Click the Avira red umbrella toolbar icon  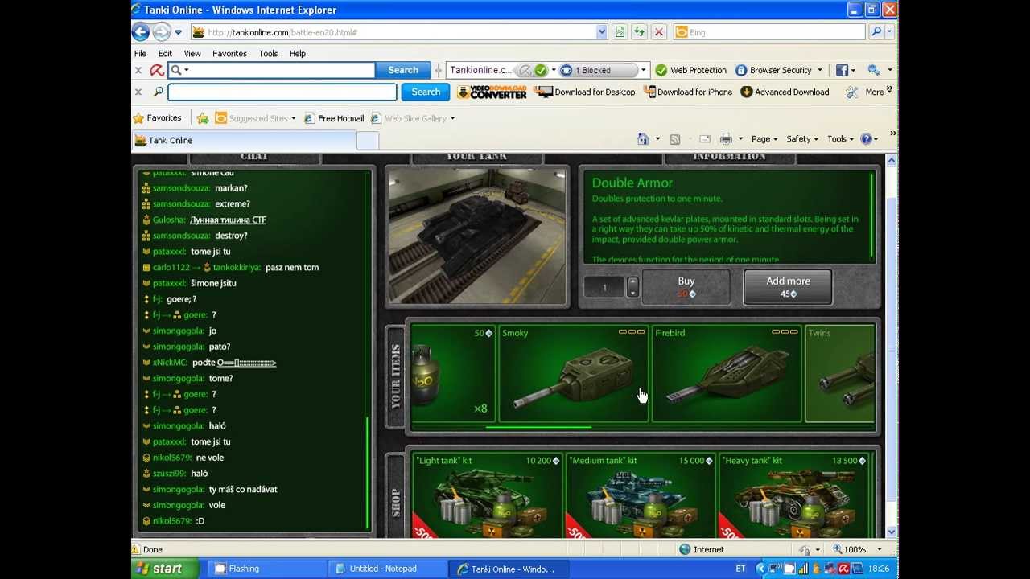pyautogui.click(x=157, y=70)
